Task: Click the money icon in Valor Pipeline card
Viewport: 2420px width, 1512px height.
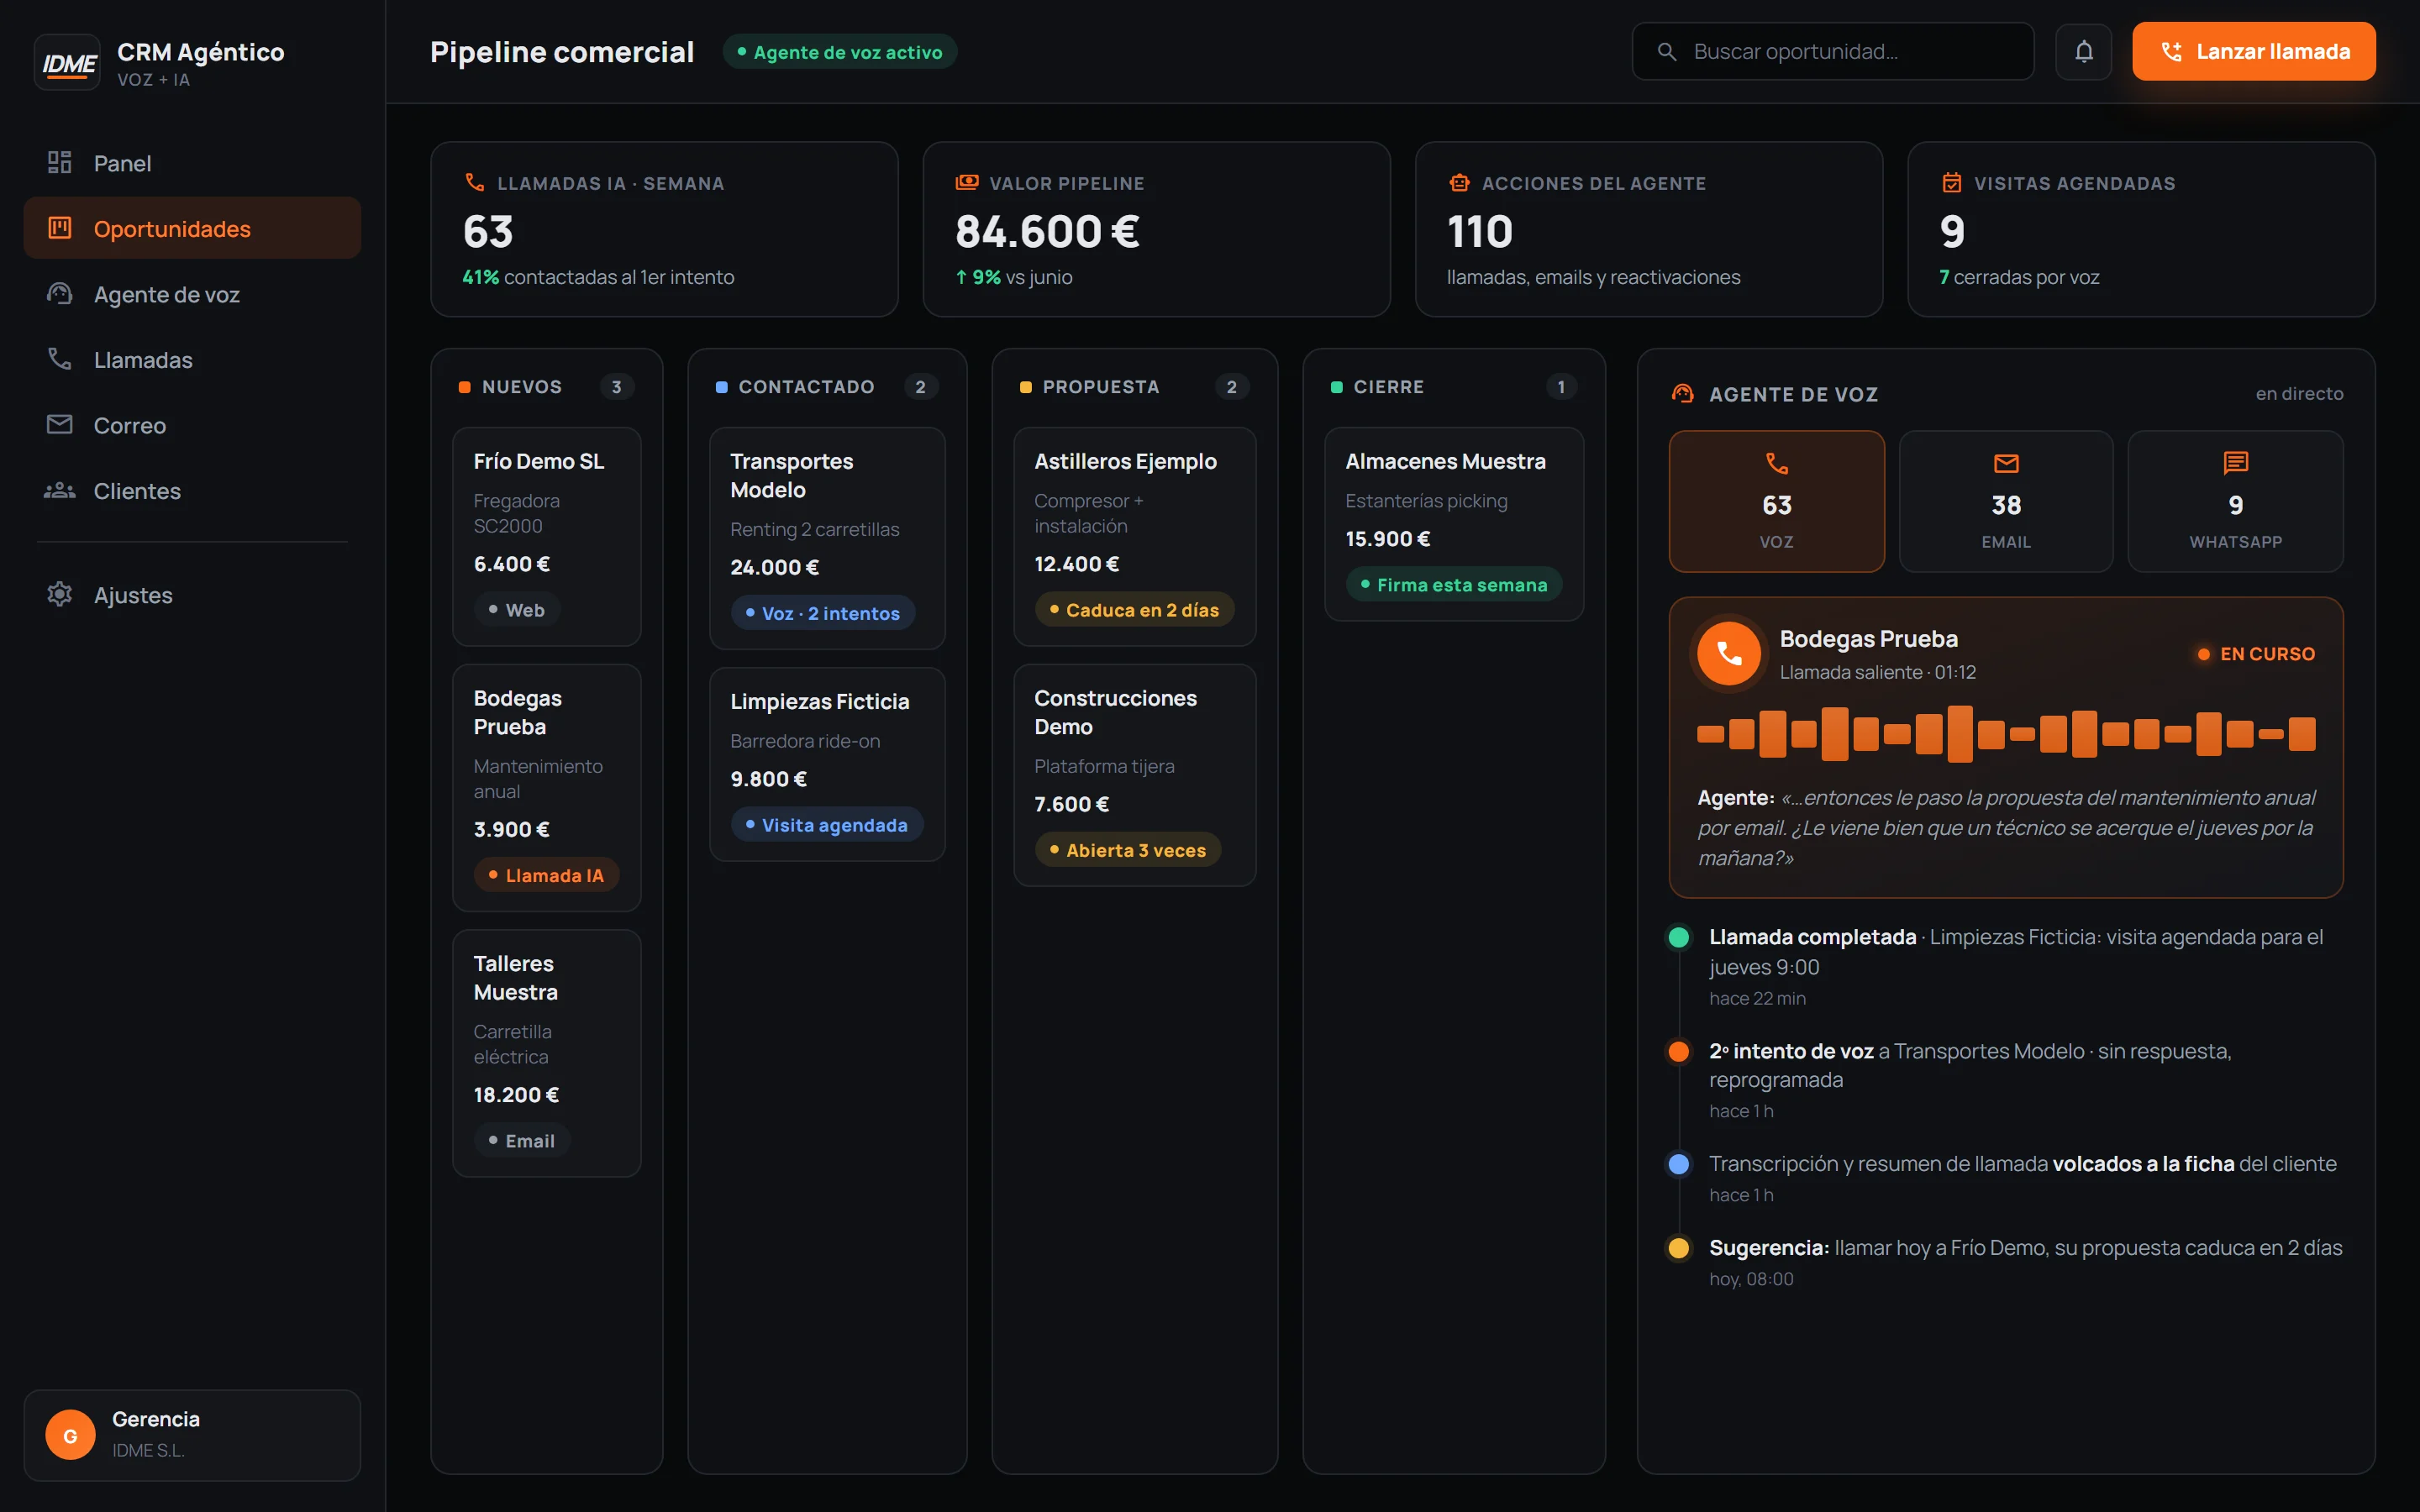Action: tap(967, 182)
